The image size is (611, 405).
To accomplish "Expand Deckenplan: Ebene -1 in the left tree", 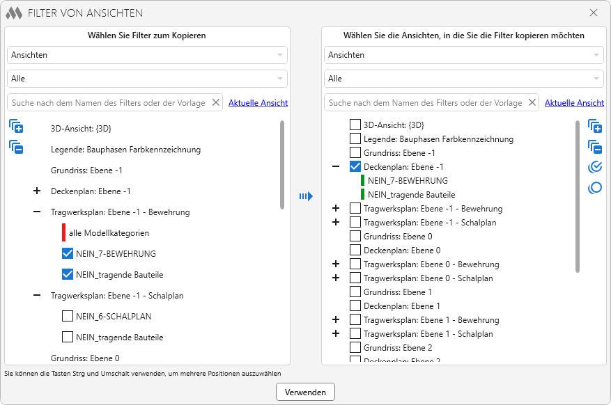I will 37,191.
